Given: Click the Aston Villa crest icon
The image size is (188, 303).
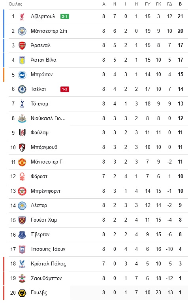Looking at the screenshot, I should (x=22, y=60).
